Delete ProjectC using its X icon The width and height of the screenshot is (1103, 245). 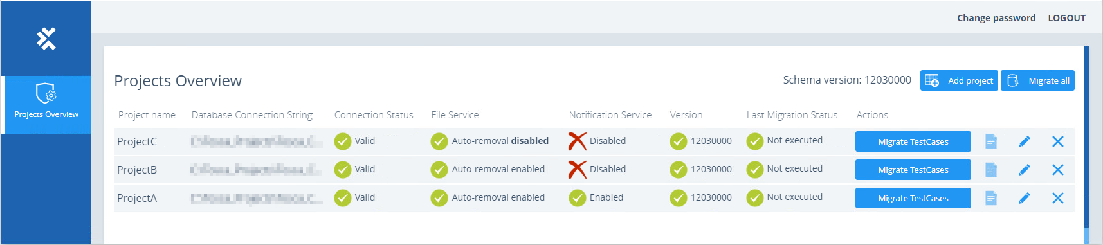point(1058,141)
